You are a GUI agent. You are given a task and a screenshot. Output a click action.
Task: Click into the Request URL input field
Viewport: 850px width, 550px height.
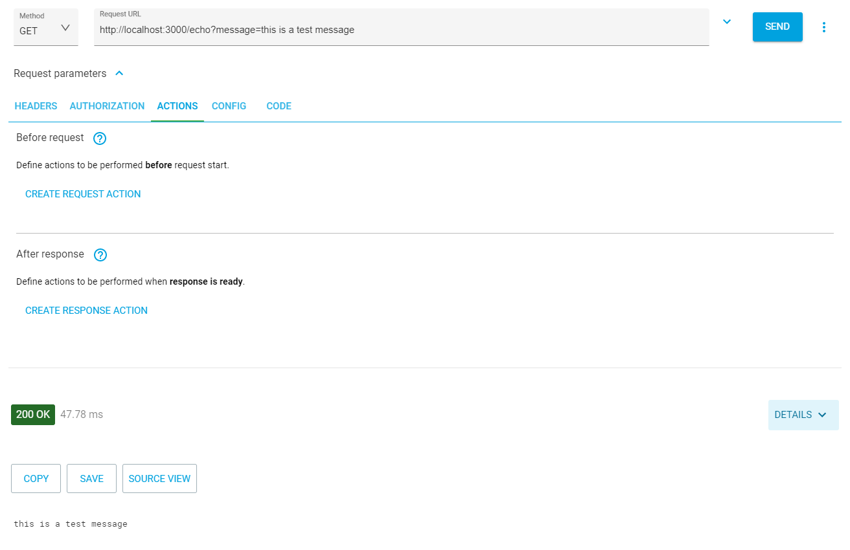pos(401,30)
